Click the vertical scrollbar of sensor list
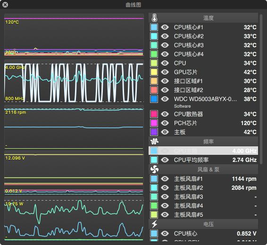This screenshot has width=267, height=245. click(x=261, y=89)
